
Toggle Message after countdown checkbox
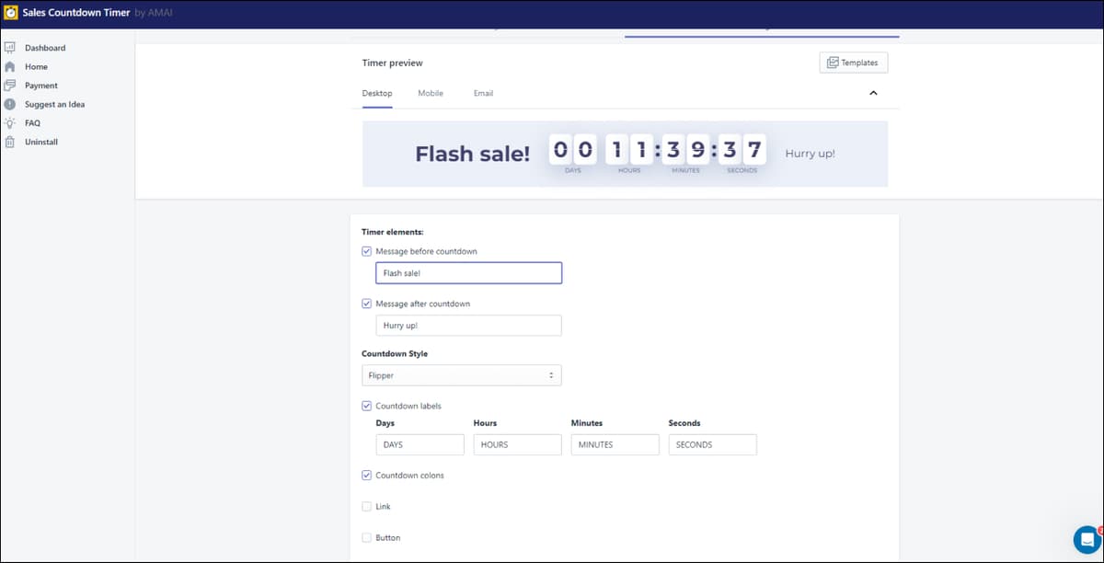tap(367, 304)
